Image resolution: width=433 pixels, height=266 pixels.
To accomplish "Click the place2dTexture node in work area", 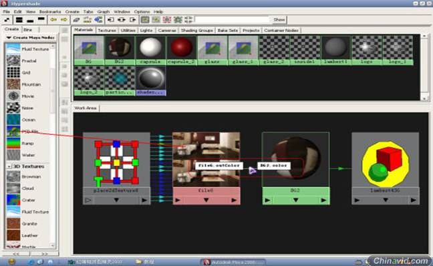I will tap(116, 162).
